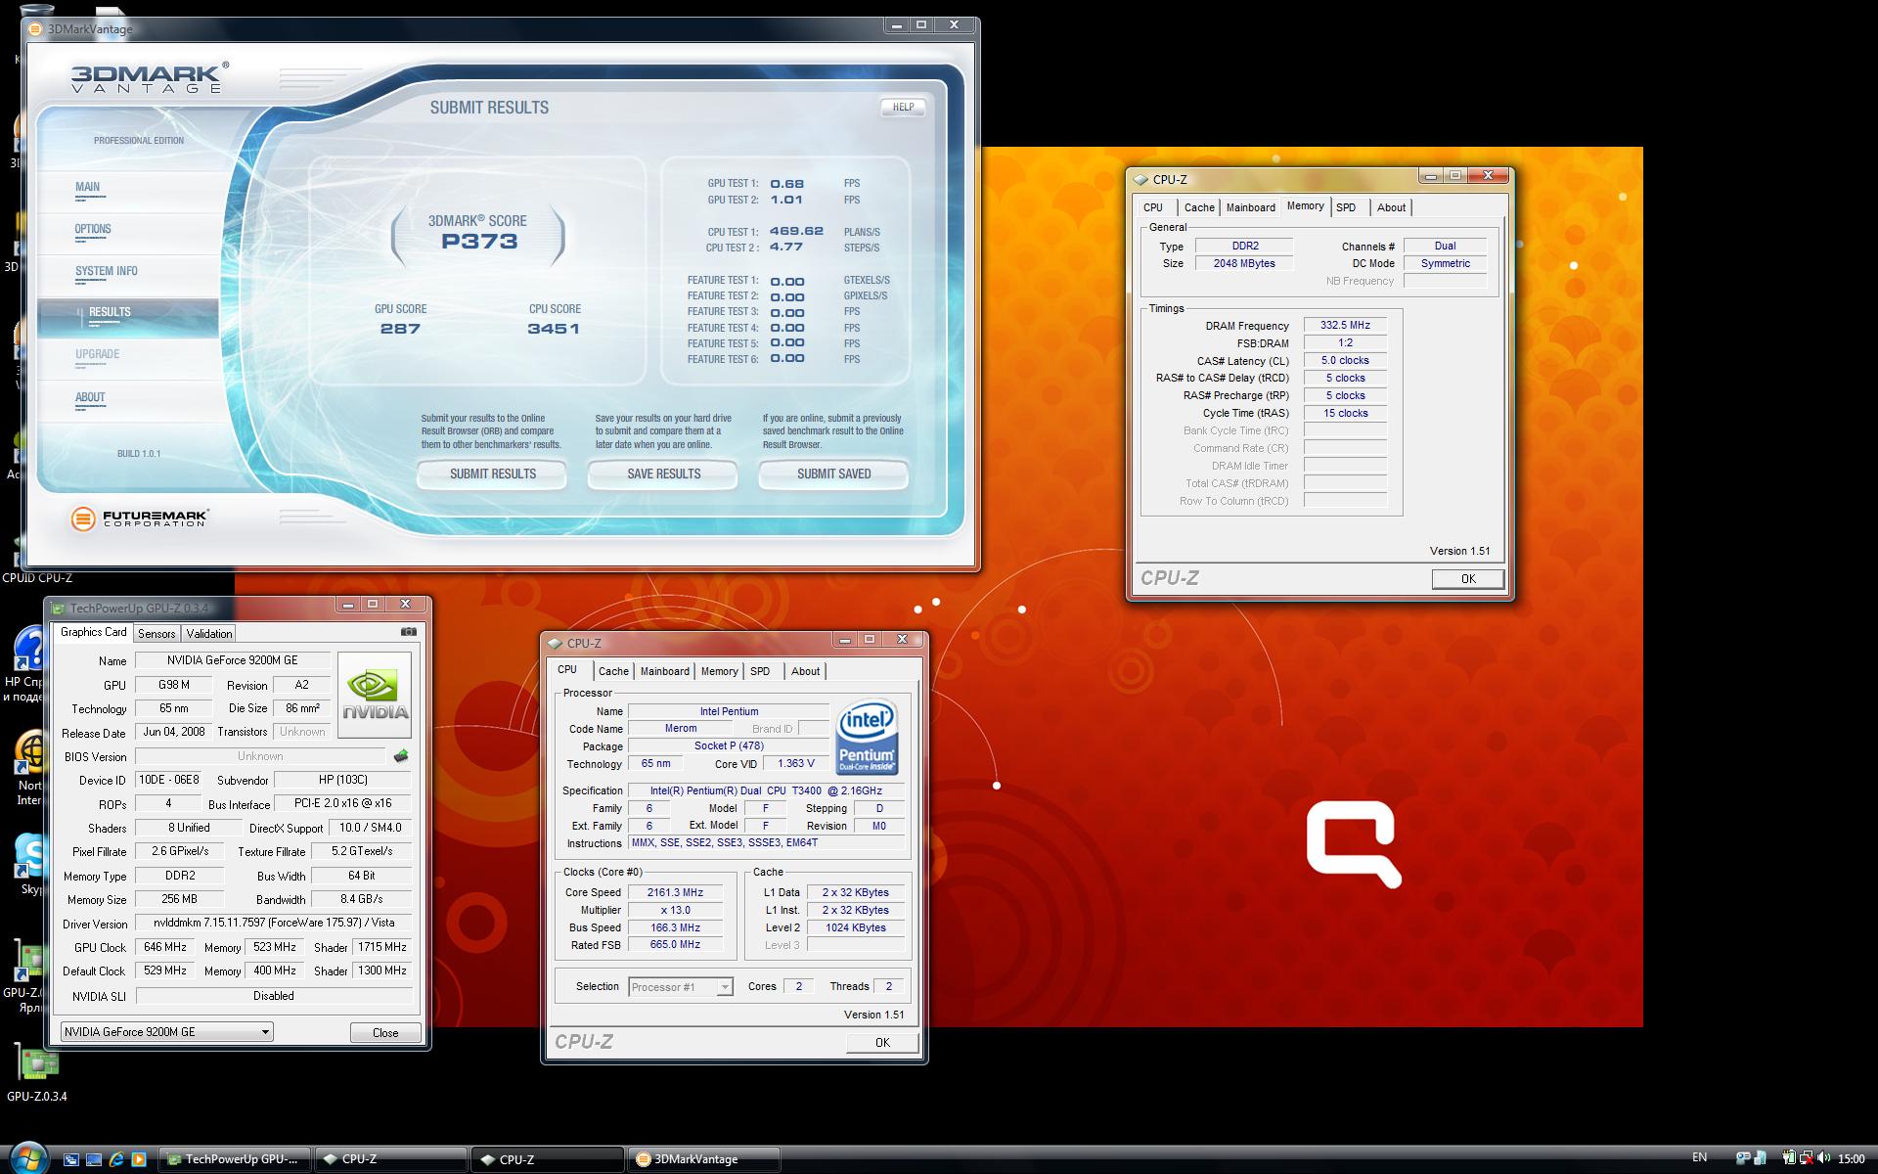Click Close button in GPU-Z
Image resolution: width=1878 pixels, height=1174 pixels.
tap(385, 1032)
